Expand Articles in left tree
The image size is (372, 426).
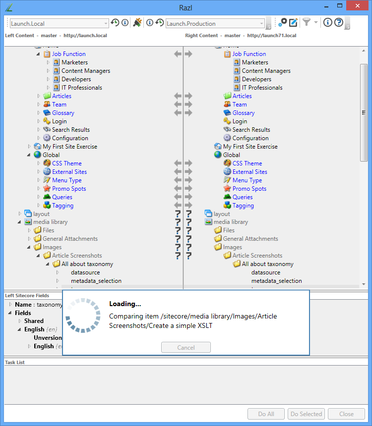click(x=39, y=96)
